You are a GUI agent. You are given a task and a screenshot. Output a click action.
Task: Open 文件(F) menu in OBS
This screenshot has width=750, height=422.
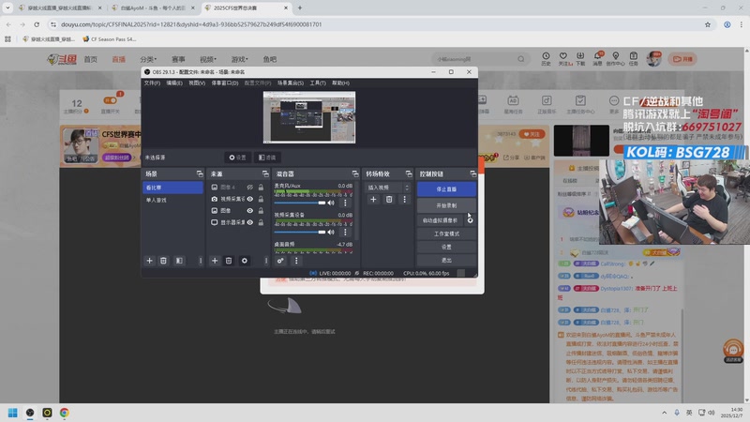[152, 83]
